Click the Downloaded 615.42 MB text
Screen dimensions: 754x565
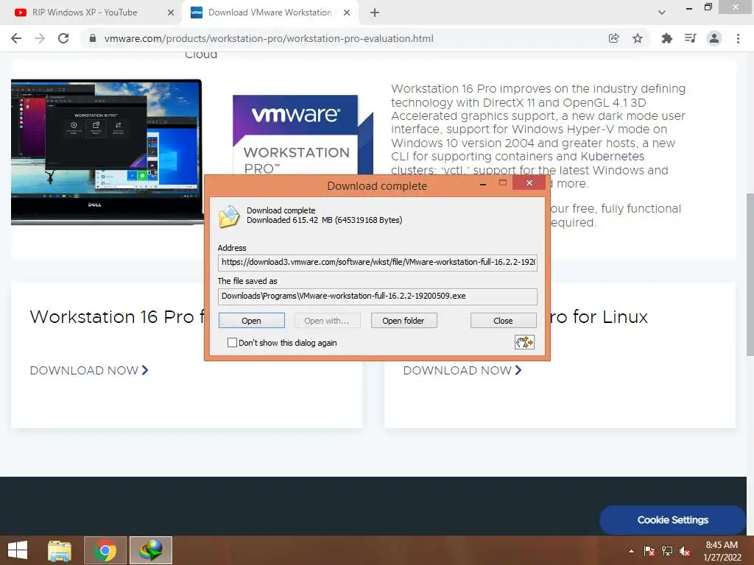(325, 220)
